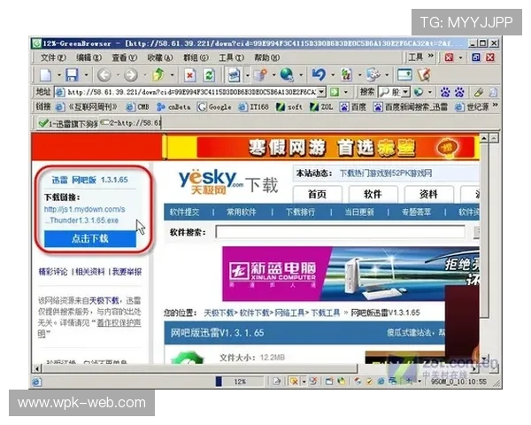Click the horizontal scrollbar track
The width and height of the screenshot is (531, 425).
[255, 368]
